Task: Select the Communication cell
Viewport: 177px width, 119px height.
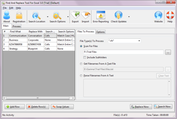Action: 18,36
